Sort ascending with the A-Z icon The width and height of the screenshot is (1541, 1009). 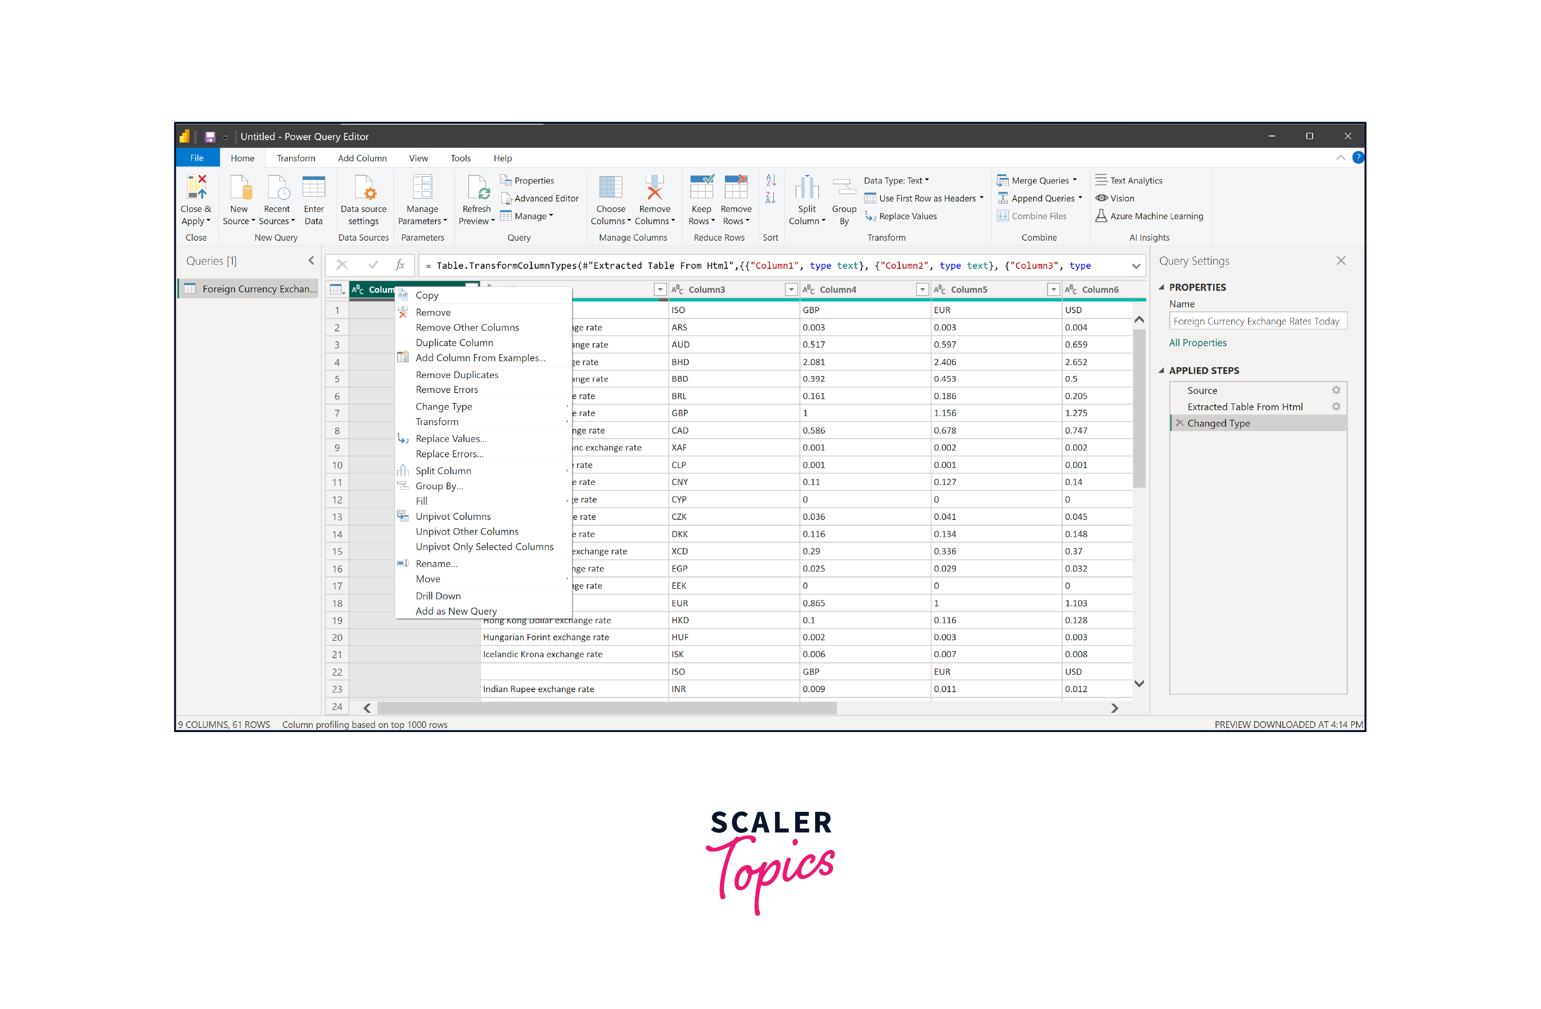pyautogui.click(x=770, y=181)
